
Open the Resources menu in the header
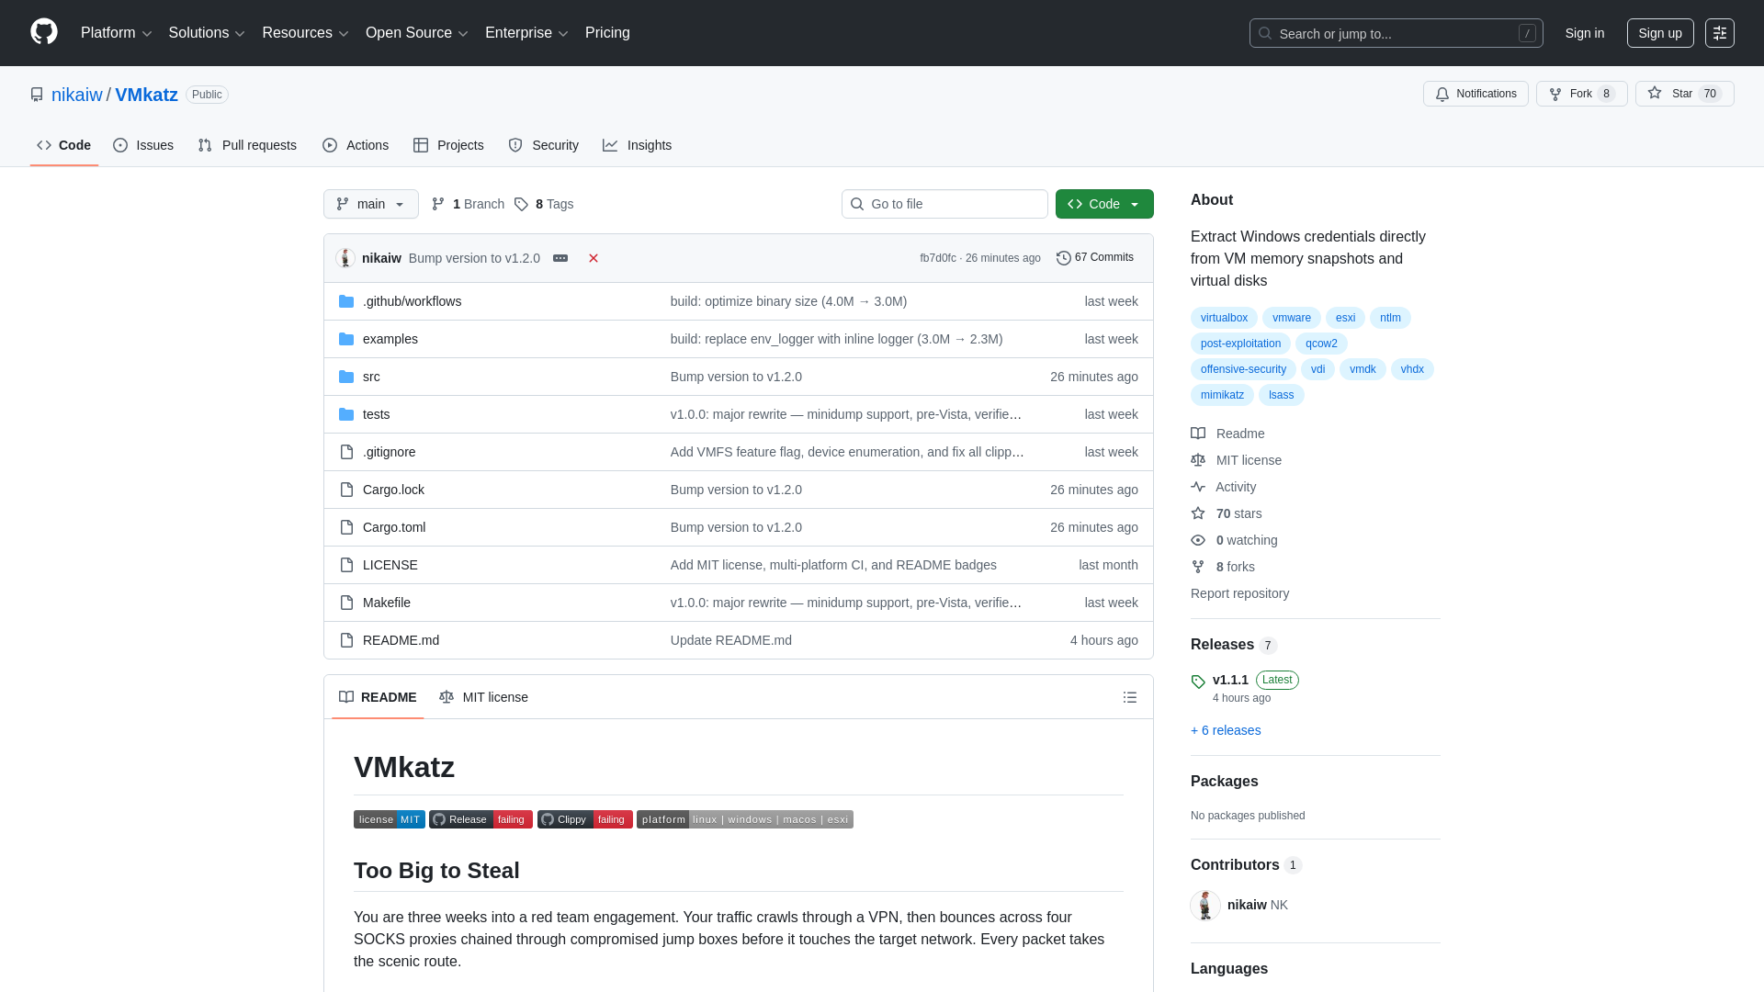click(304, 33)
